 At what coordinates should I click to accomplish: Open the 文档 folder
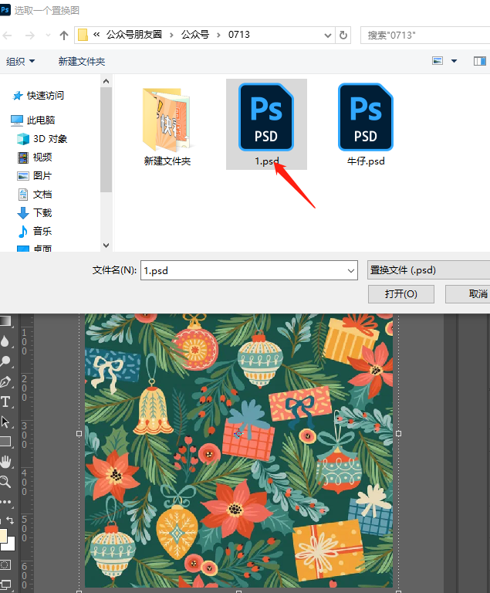click(x=35, y=195)
